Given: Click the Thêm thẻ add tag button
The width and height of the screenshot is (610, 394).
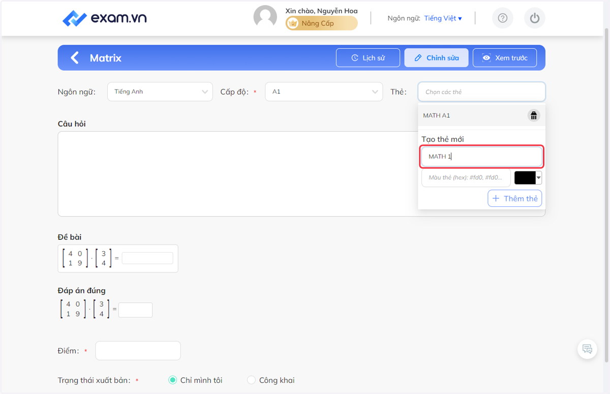Looking at the screenshot, I should pyautogui.click(x=515, y=198).
